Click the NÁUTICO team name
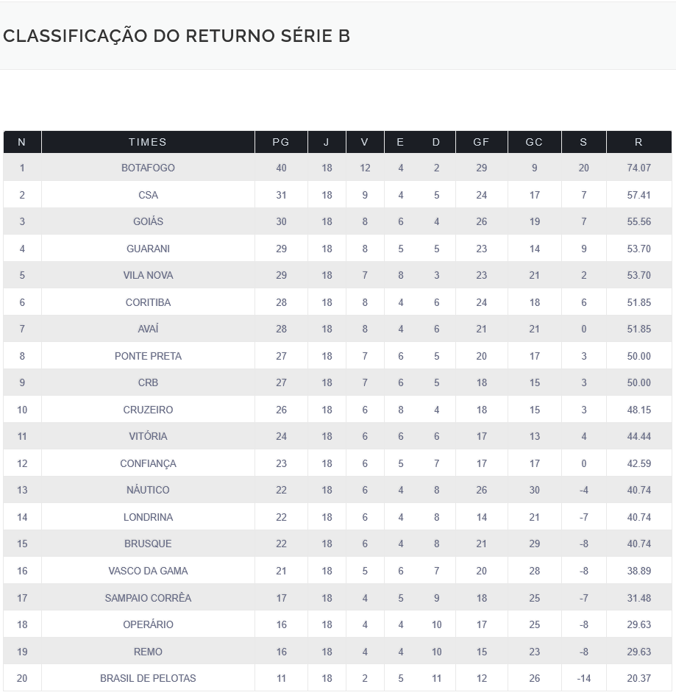 [x=148, y=490]
